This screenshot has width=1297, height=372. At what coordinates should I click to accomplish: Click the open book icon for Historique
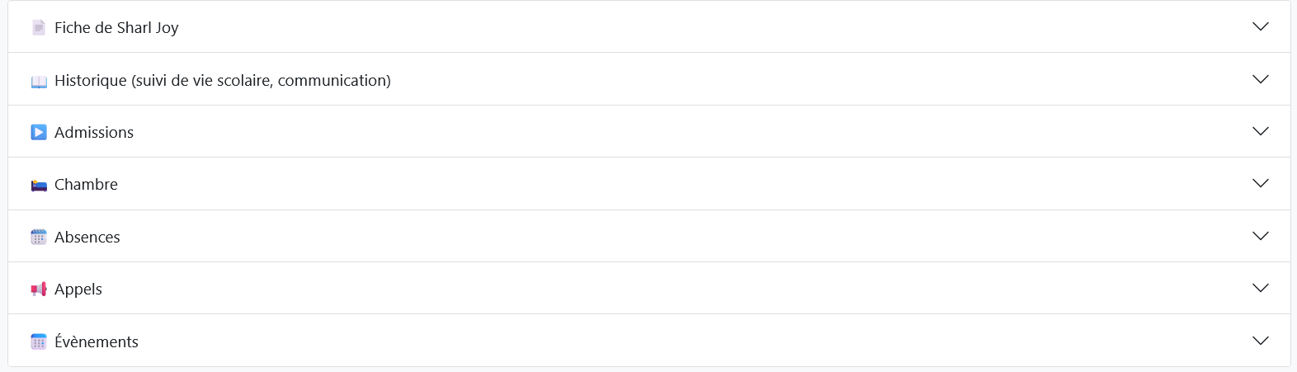point(39,81)
